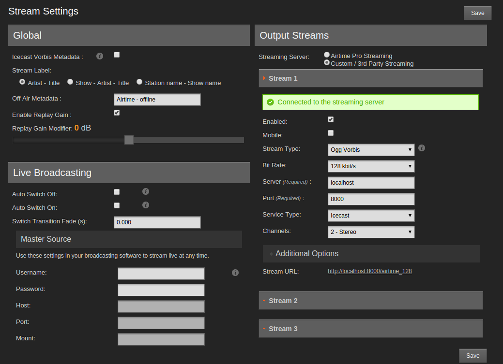Expand the Stream 2 section

pyautogui.click(x=371, y=301)
